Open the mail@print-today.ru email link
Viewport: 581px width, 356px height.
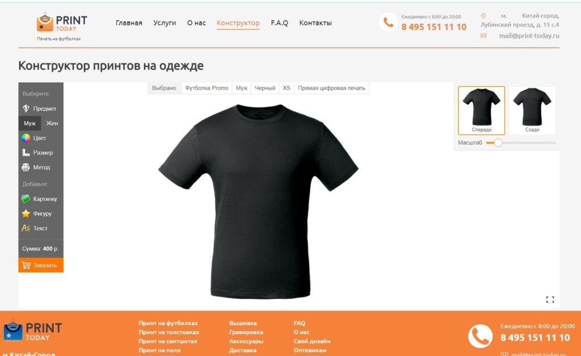pyautogui.click(x=529, y=36)
